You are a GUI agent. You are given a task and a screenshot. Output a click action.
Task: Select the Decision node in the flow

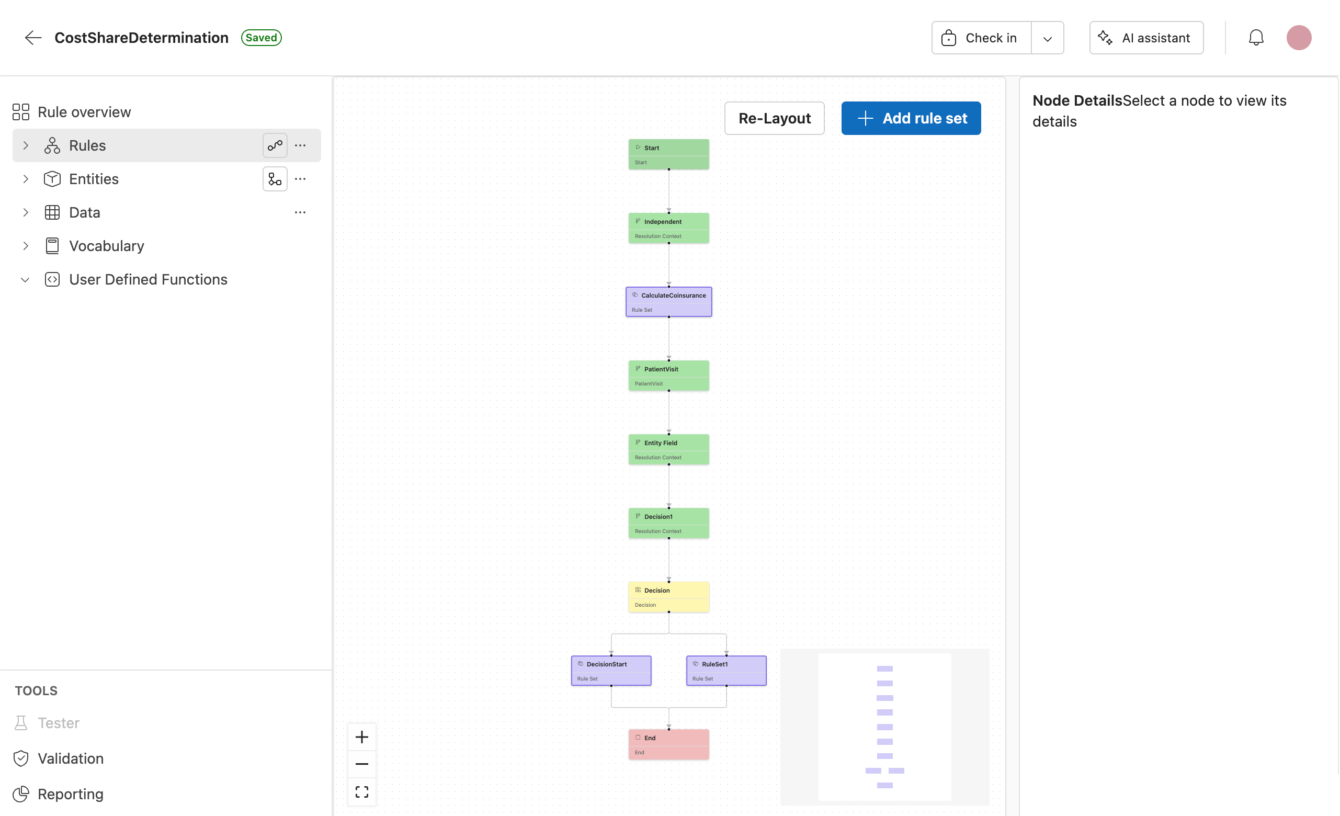668,596
